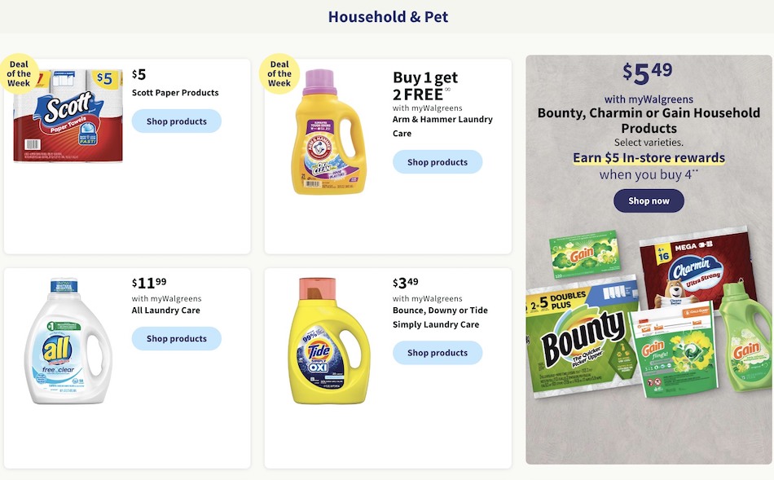Image resolution: width=774 pixels, height=480 pixels.
Task: Click the $5.49 price in the Bounty banner
Action: coord(649,73)
